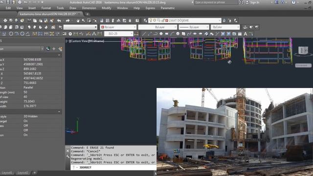Collapse the upper Properties section with the minus button
313x176 pixels.
pyautogui.click(x=59, y=55)
